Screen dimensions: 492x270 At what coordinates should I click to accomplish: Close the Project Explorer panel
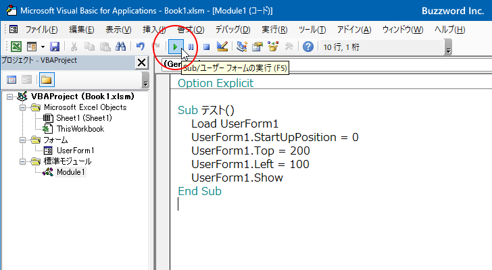click(141, 62)
